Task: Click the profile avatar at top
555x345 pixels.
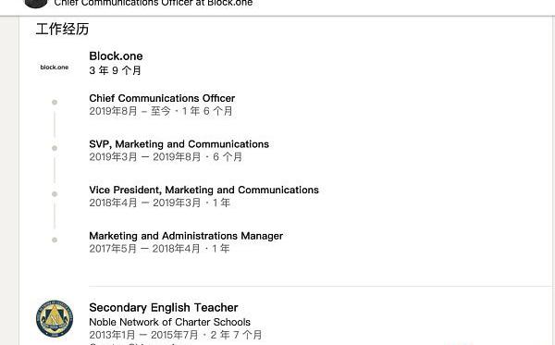Action: pos(35,4)
